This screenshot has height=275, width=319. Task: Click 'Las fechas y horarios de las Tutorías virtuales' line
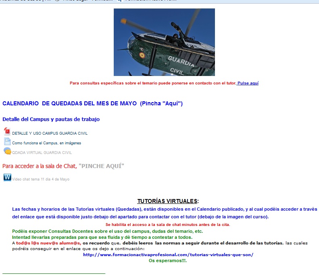pos(165,209)
